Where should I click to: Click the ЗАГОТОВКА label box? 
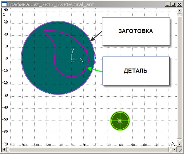[136, 31]
